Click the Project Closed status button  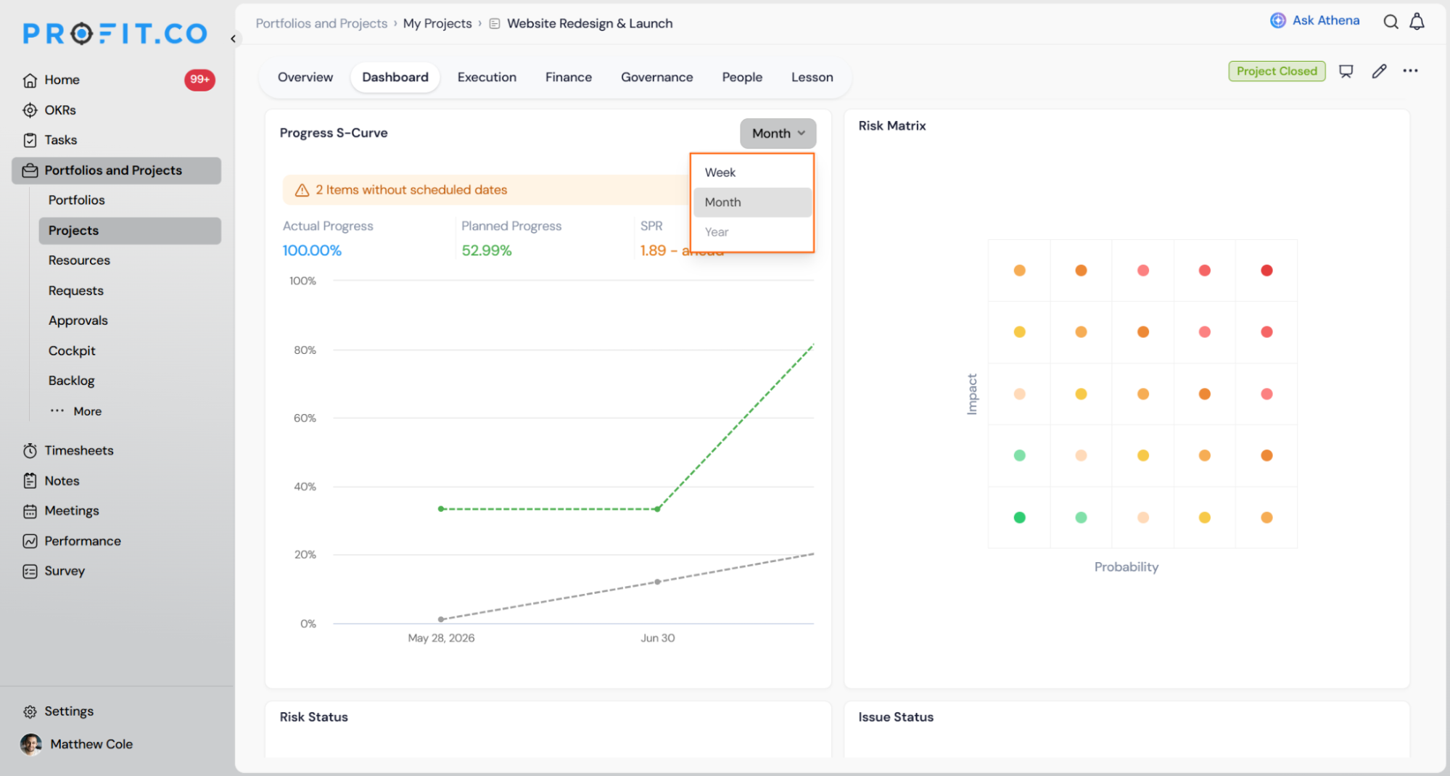click(1277, 71)
